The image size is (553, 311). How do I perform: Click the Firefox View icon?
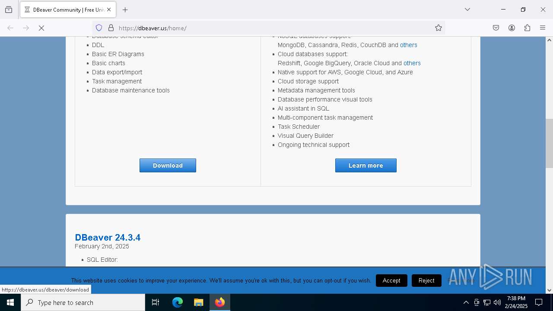9,10
